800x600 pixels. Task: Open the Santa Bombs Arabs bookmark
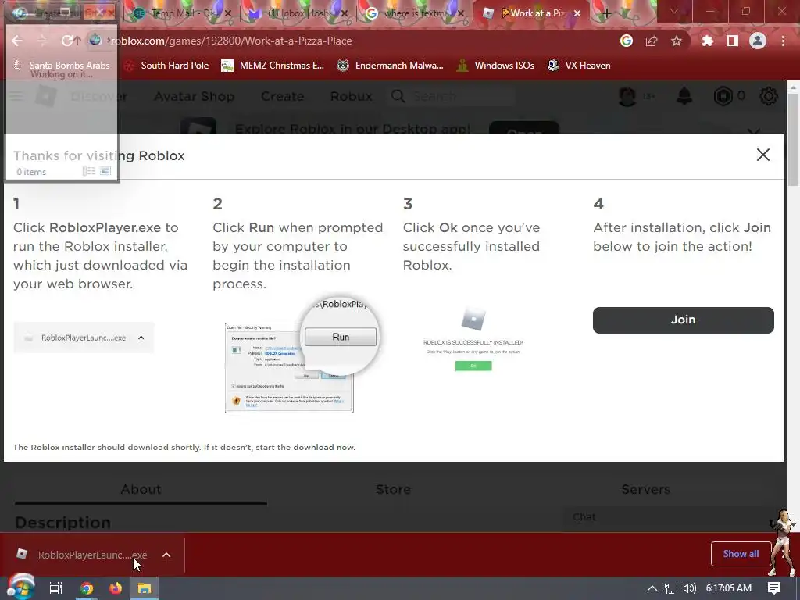61,66
